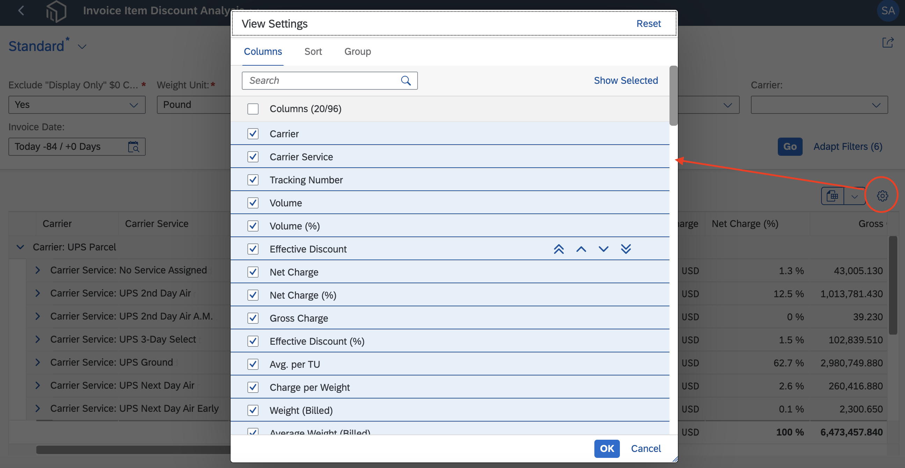Expand Carrier Service: UPS Next Day Air Early row
The image size is (905, 468).
coord(38,408)
